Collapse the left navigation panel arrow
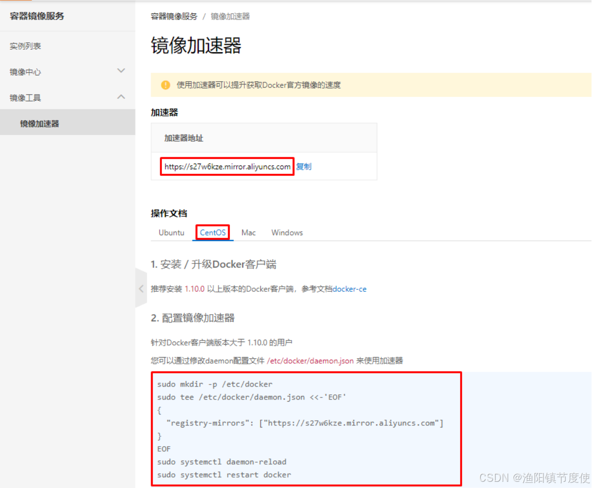 point(141,289)
